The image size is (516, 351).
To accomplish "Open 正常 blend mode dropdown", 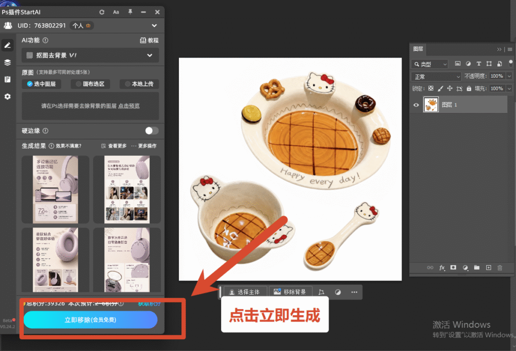I will [x=436, y=76].
